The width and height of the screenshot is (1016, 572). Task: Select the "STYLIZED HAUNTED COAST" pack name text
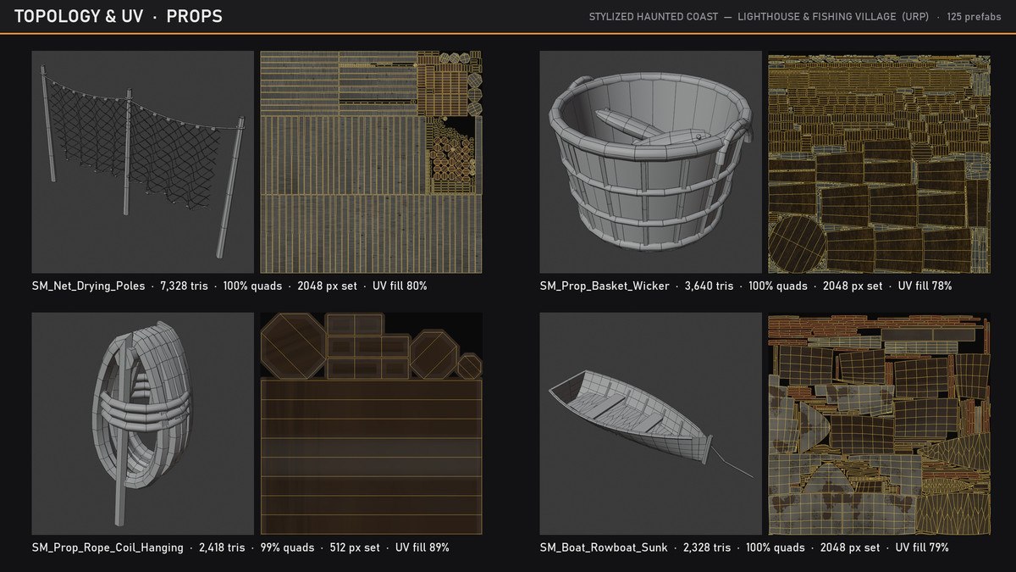652,17
